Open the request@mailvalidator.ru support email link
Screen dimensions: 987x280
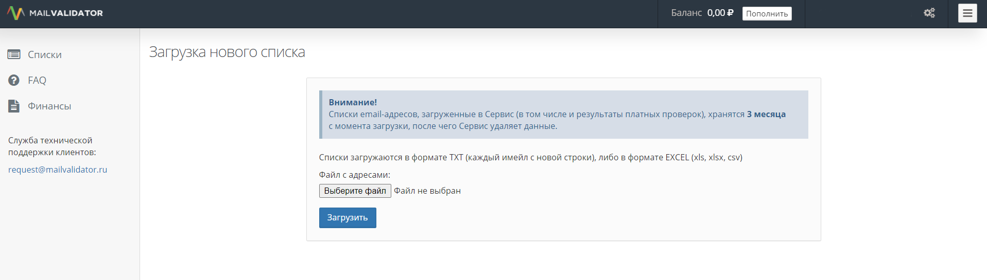click(x=58, y=170)
